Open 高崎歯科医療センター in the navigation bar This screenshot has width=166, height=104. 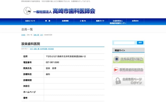(118, 22)
